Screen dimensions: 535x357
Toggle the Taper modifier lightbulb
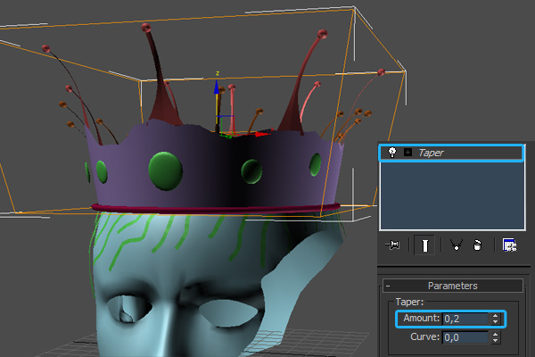[x=391, y=153]
